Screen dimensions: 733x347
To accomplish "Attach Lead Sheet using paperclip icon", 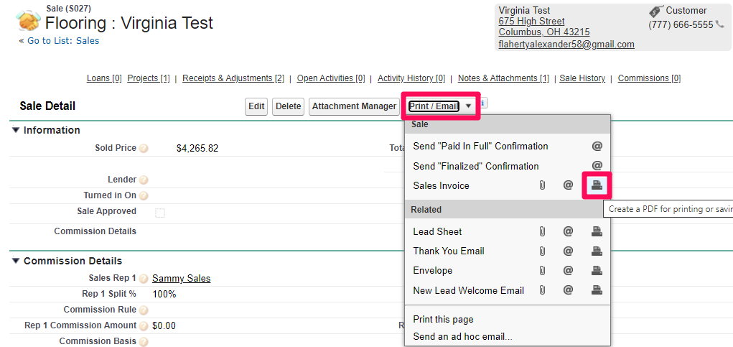I will pyautogui.click(x=542, y=231).
